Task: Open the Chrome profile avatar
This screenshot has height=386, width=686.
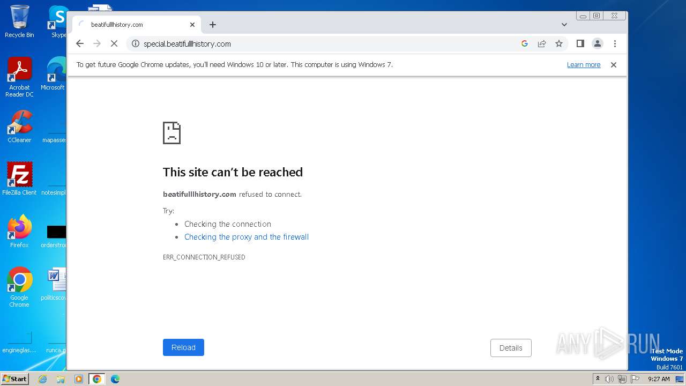Action: [x=598, y=44]
